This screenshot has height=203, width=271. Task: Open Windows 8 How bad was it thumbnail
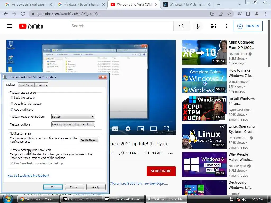(x=204, y=164)
